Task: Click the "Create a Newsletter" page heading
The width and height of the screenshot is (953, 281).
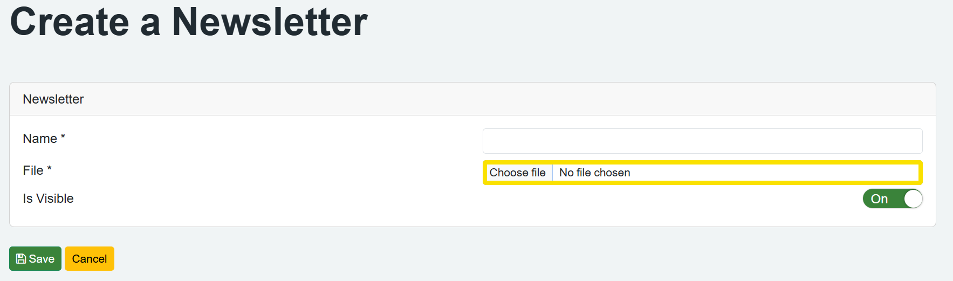Action: (x=189, y=22)
